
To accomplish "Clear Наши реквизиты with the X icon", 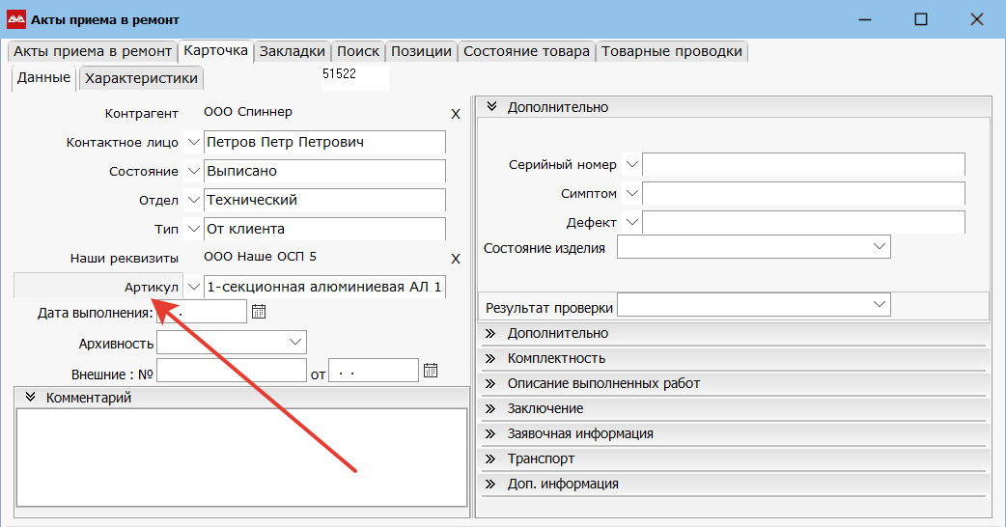I will [456, 259].
